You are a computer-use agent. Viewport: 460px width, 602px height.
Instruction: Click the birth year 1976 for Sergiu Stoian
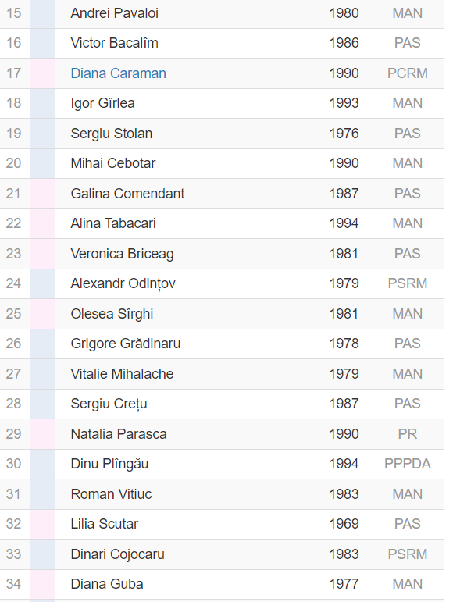click(x=344, y=134)
